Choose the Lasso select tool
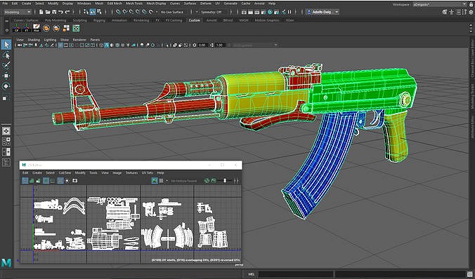 (6, 55)
